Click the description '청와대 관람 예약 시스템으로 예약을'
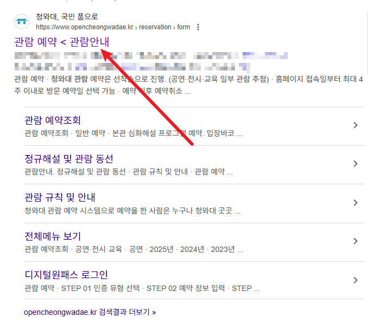 click(132, 211)
